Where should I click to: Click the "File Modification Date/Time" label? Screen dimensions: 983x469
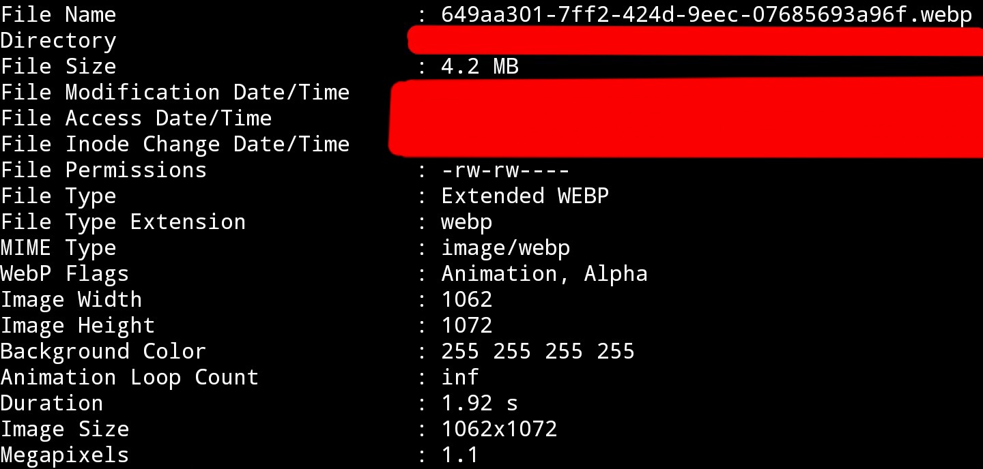tap(175, 93)
